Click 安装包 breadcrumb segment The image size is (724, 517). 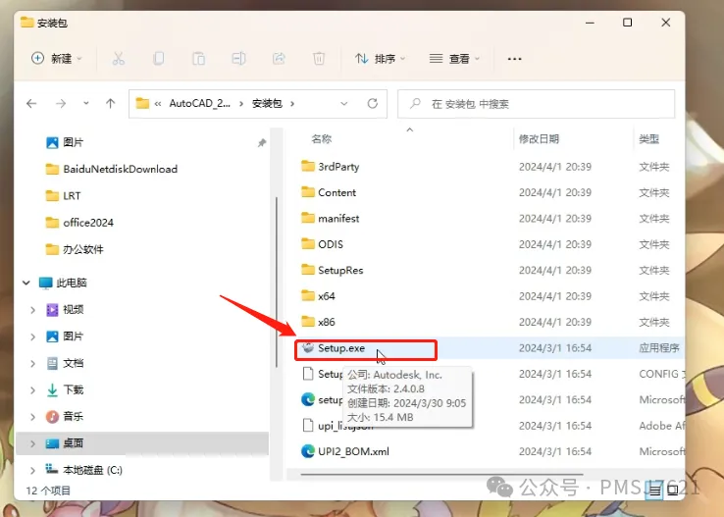(267, 103)
